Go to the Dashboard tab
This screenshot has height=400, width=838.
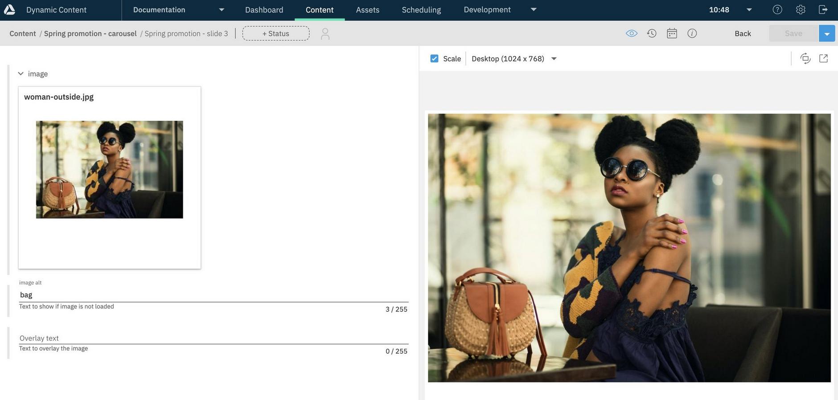(264, 10)
